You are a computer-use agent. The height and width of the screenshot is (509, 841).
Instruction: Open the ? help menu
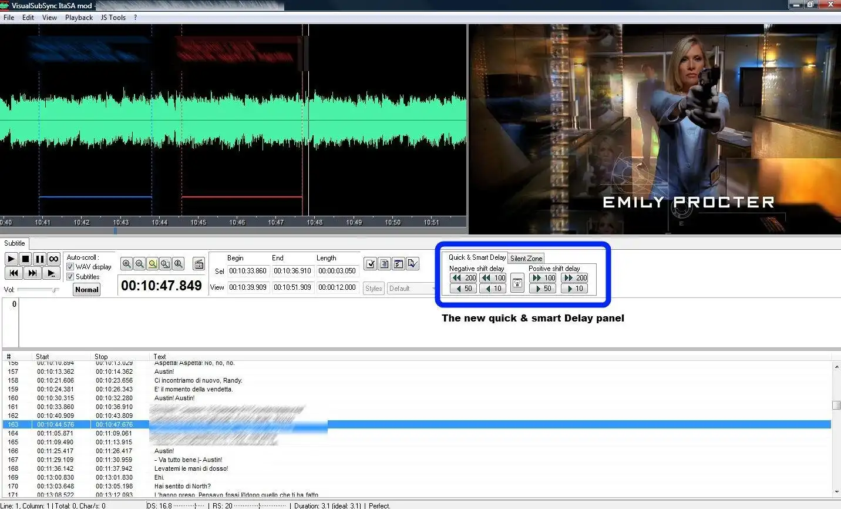pyautogui.click(x=135, y=18)
